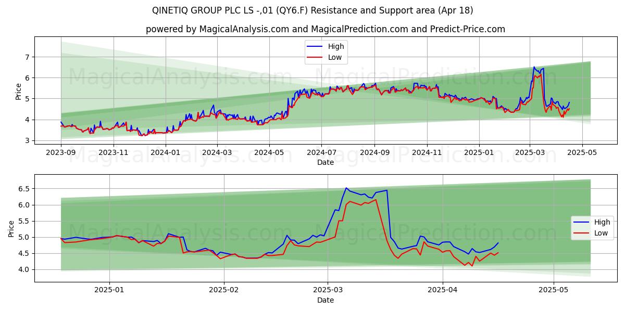Click the '2023-11' tick label on top chart

pos(113,152)
